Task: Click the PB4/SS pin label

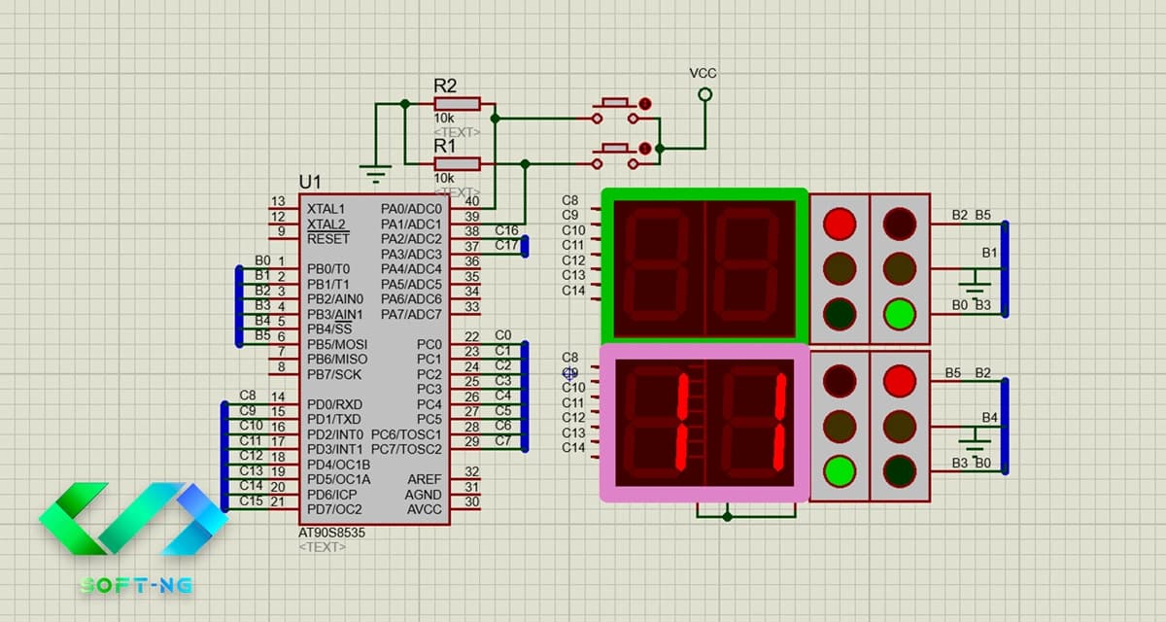Action: pyautogui.click(x=329, y=328)
